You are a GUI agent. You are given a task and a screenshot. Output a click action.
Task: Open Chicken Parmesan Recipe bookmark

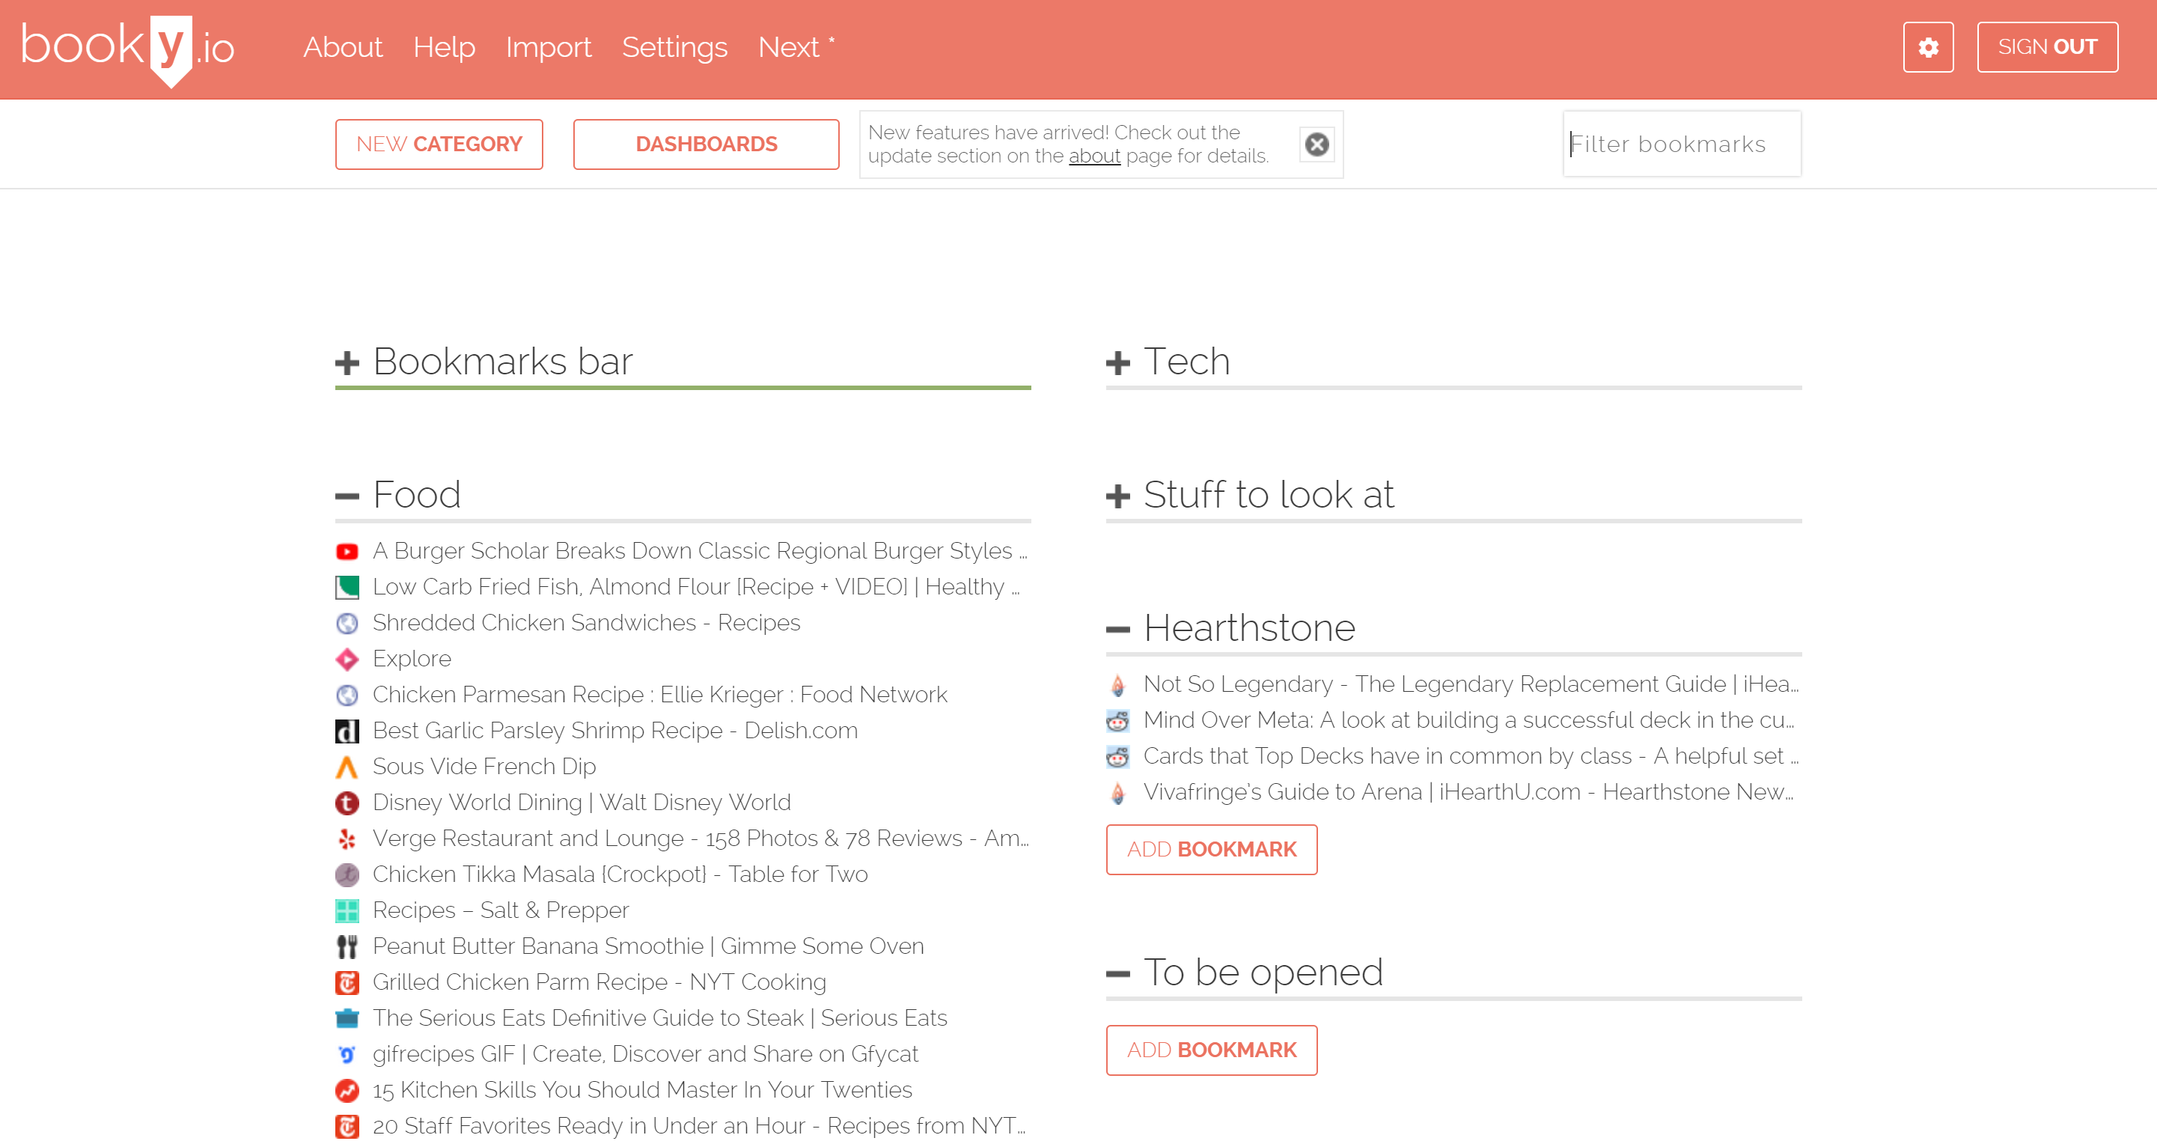pyautogui.click(x=660, y=696)
